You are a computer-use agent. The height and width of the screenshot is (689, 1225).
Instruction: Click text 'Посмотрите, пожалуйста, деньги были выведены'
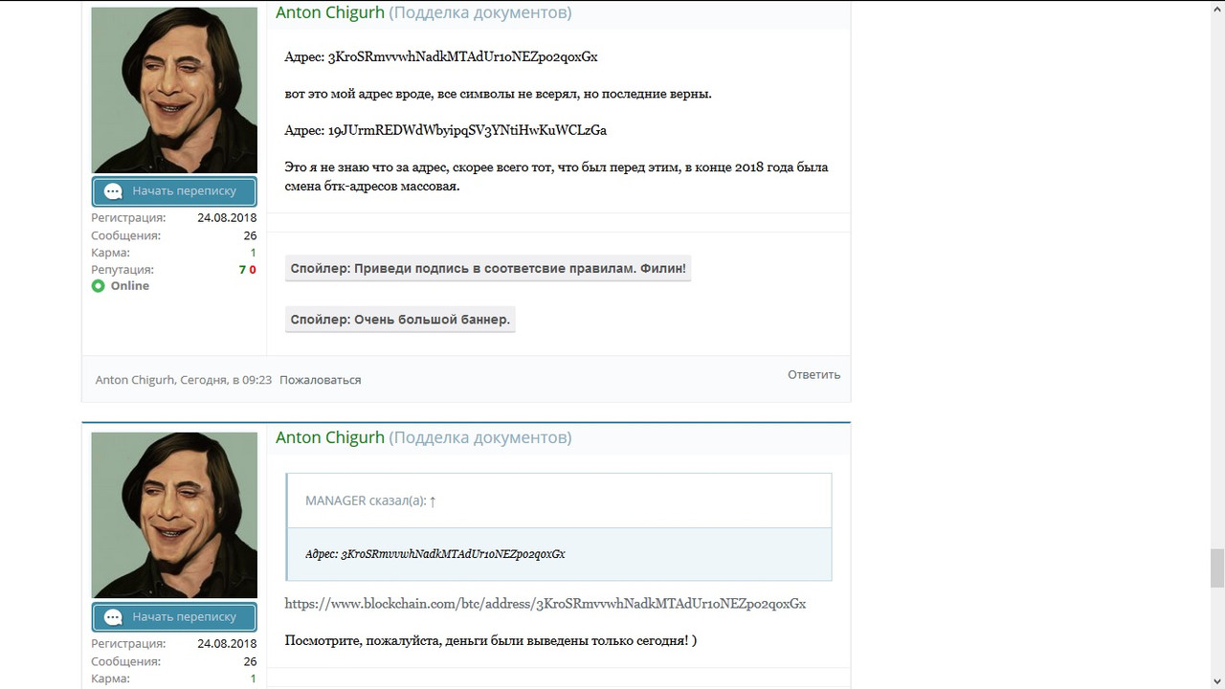coord(436,640)
